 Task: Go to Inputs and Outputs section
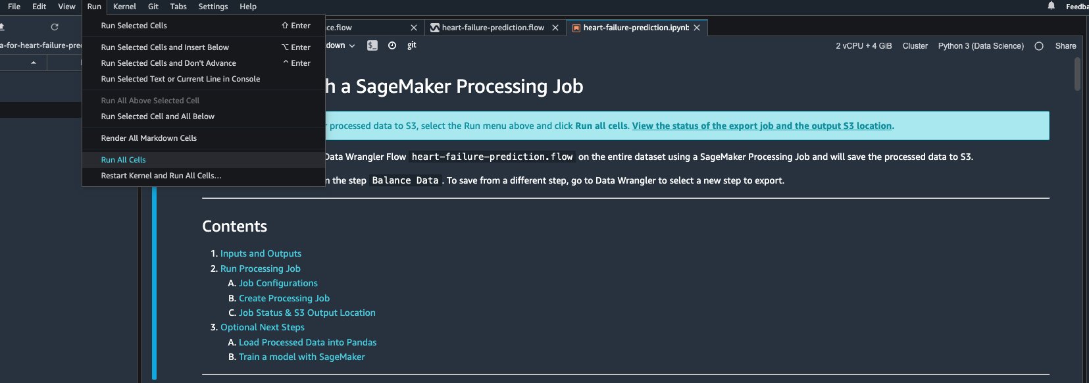point(261,253)
